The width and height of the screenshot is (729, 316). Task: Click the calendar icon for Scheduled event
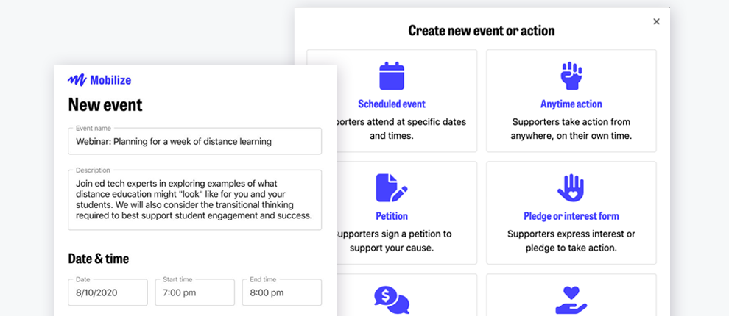point(392,76)
